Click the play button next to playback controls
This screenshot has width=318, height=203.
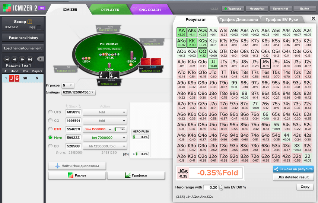(x=41, y=59)
